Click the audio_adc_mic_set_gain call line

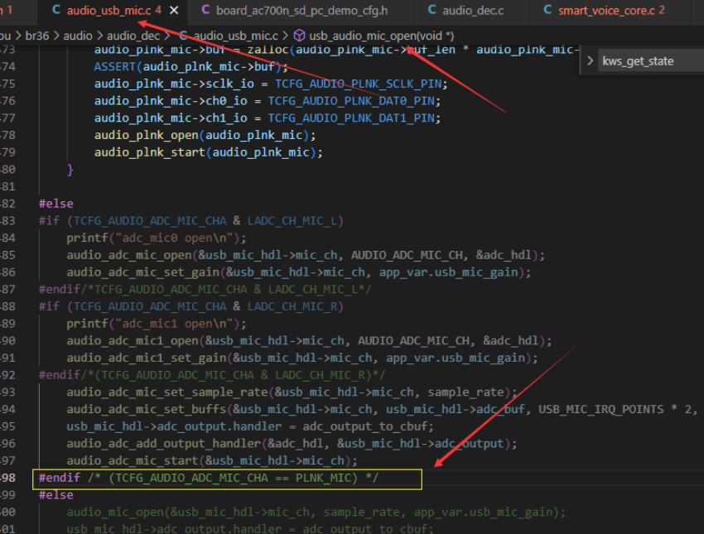(x=298, y=272)
